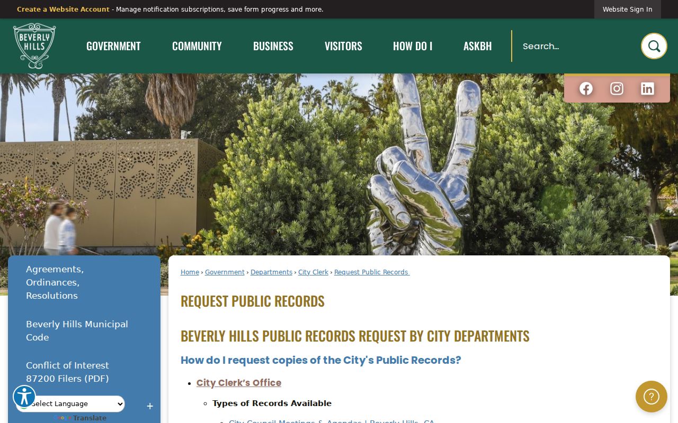This screenshot has height=423, width=678.
Task: Open the Government menu
Action: tap(113, 46)
